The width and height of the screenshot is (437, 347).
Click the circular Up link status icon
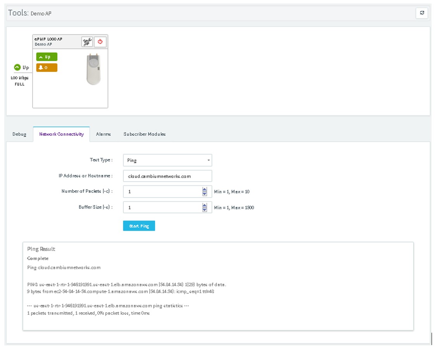point(17,67)
